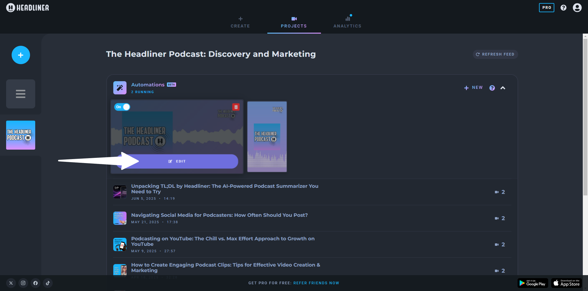This screenshot has width=588, height=291.
Task: Add a NEW automation
Action: [x=473, y=88]
